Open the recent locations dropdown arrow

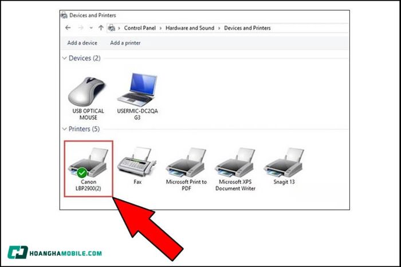[91, 28]
